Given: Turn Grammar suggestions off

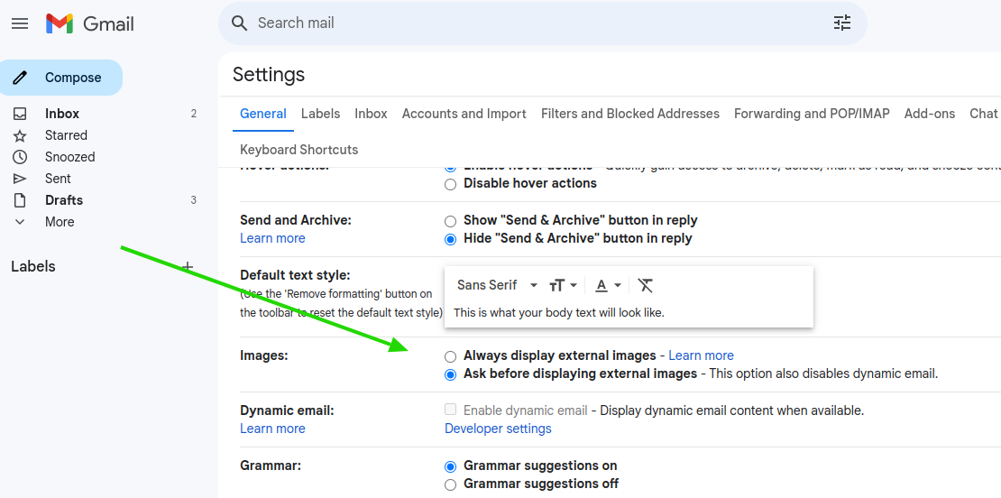Looking at the screenshot, I should click(x=451, y=484).
